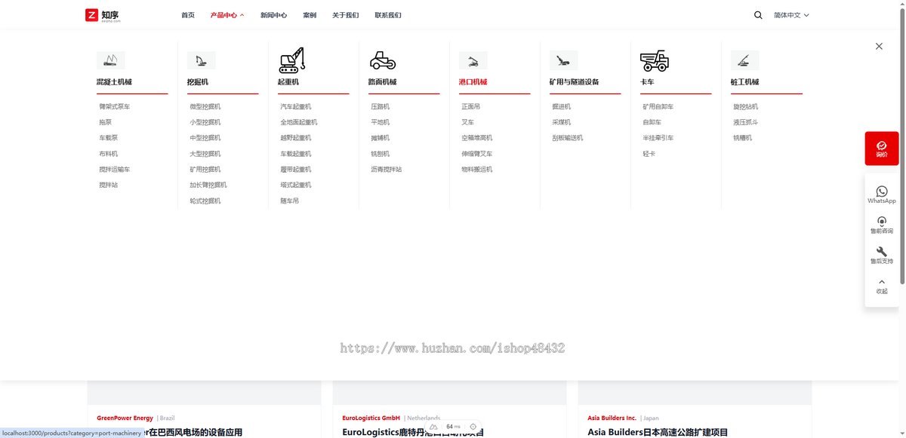Open 轻卡 under trucks
The image size is (906, 438).
pos(649,154)
